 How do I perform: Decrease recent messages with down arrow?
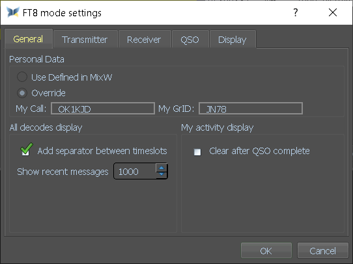pos(162,174)
